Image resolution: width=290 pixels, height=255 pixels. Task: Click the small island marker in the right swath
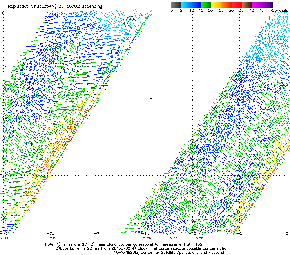tap(233, 186)
